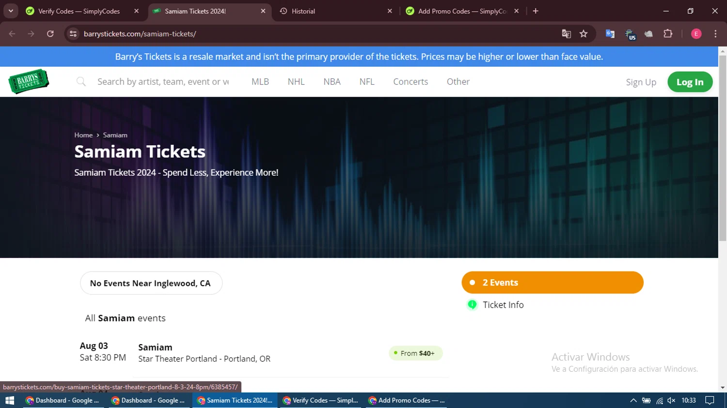Close the Verify Codes tab
The image size is (727, 408).
click(137, 11)
